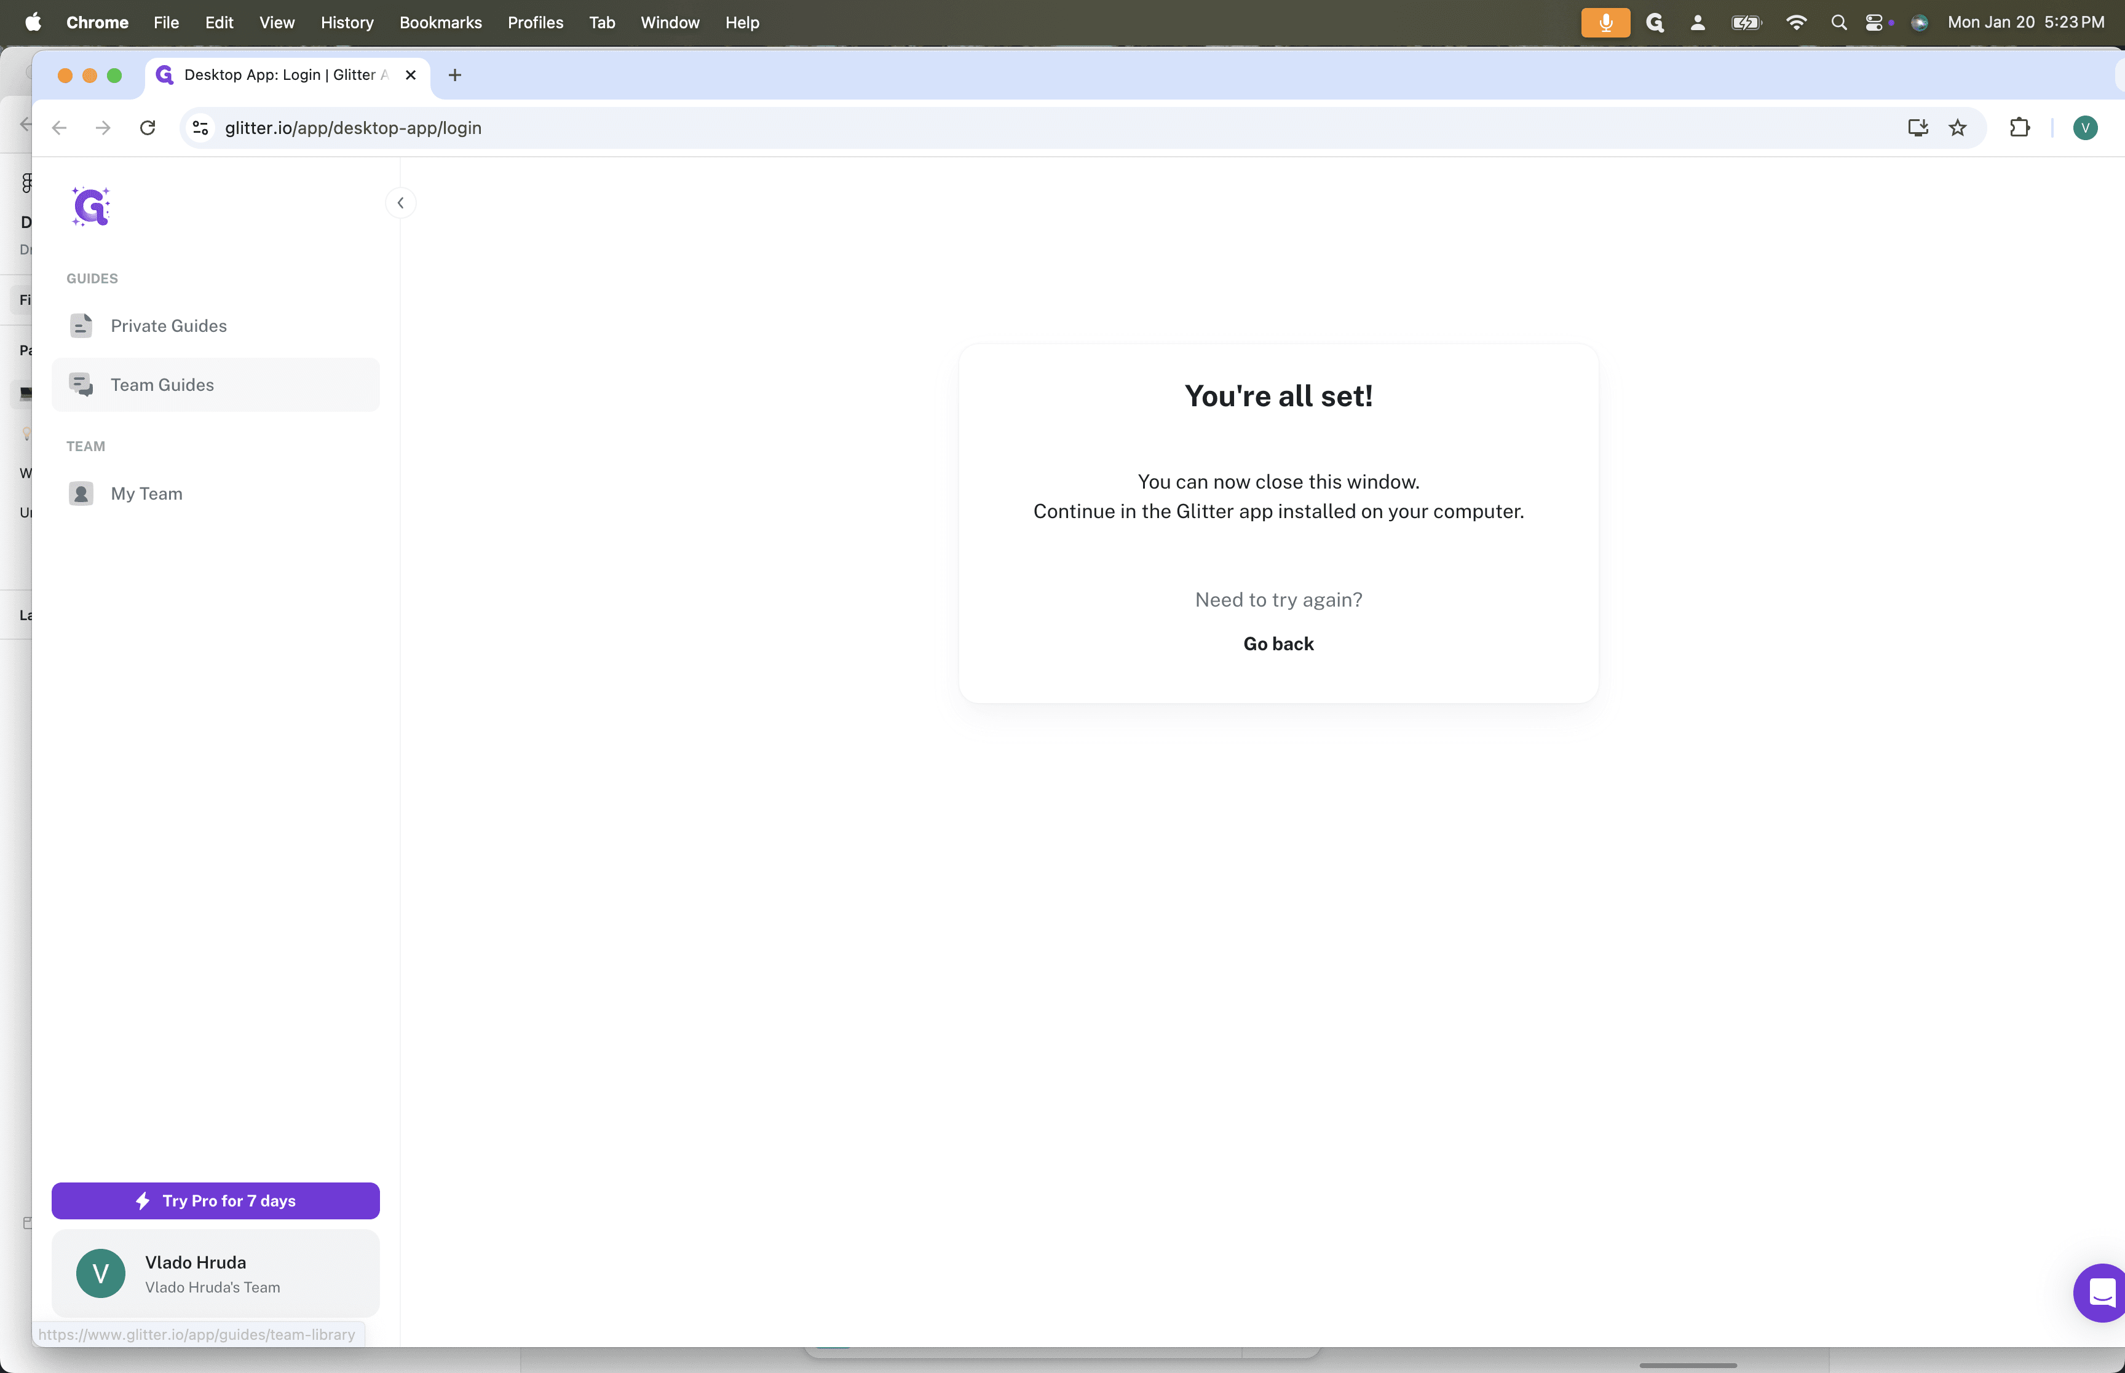Open Siri from the menu bar
Viewport: 2125px width, 1373px height.
[x=1920, y=22]
